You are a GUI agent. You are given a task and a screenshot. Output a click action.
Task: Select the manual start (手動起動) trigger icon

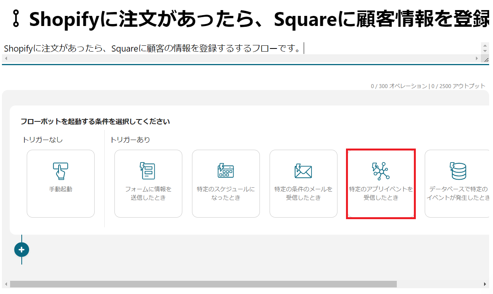pyautogui.click(x=61, y=171)
